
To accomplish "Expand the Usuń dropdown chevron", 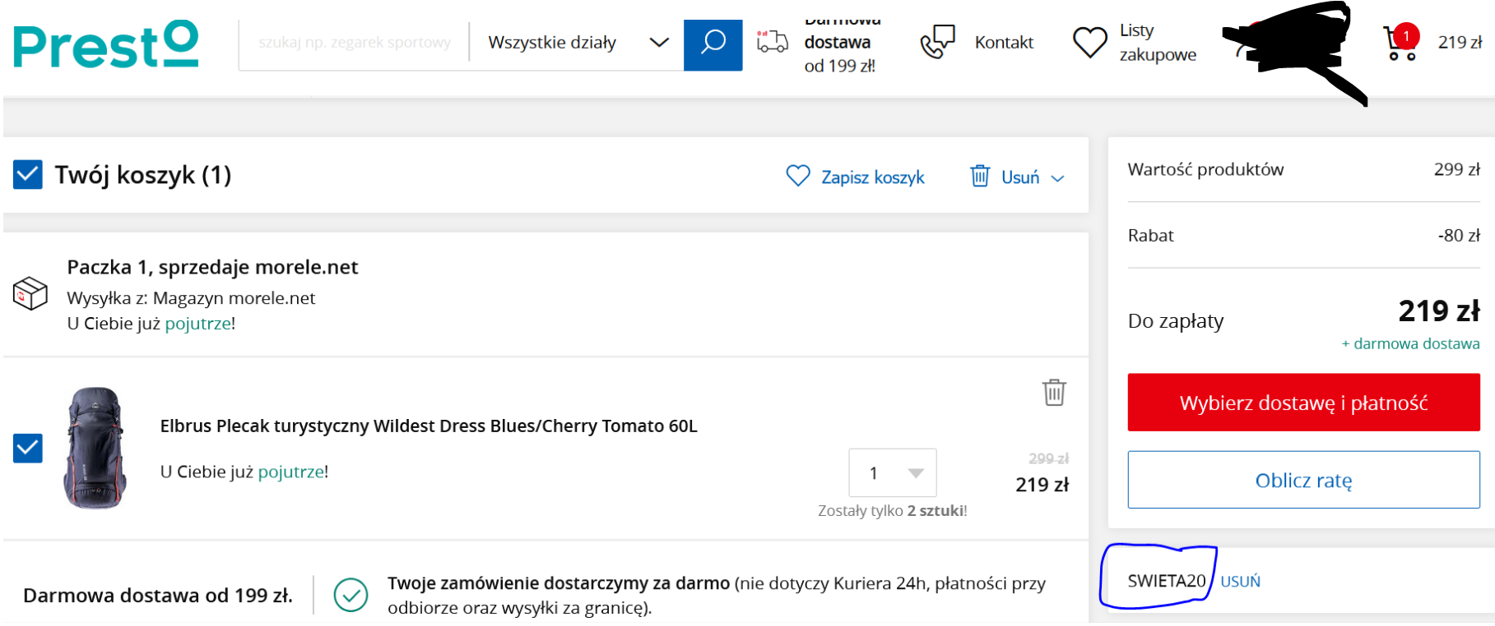I will pos(1058,178).
